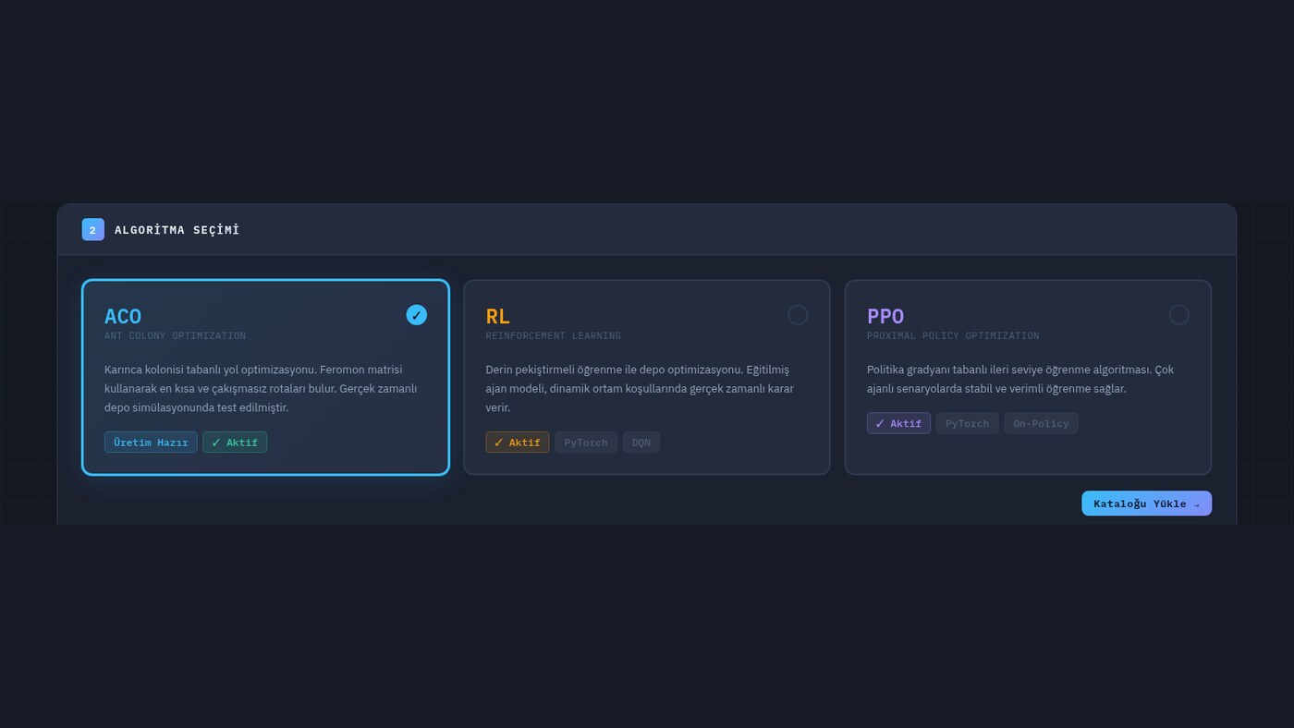Click the purple Aktif tag on PPO
1294x728 pixels.
(x=898, y=423)
